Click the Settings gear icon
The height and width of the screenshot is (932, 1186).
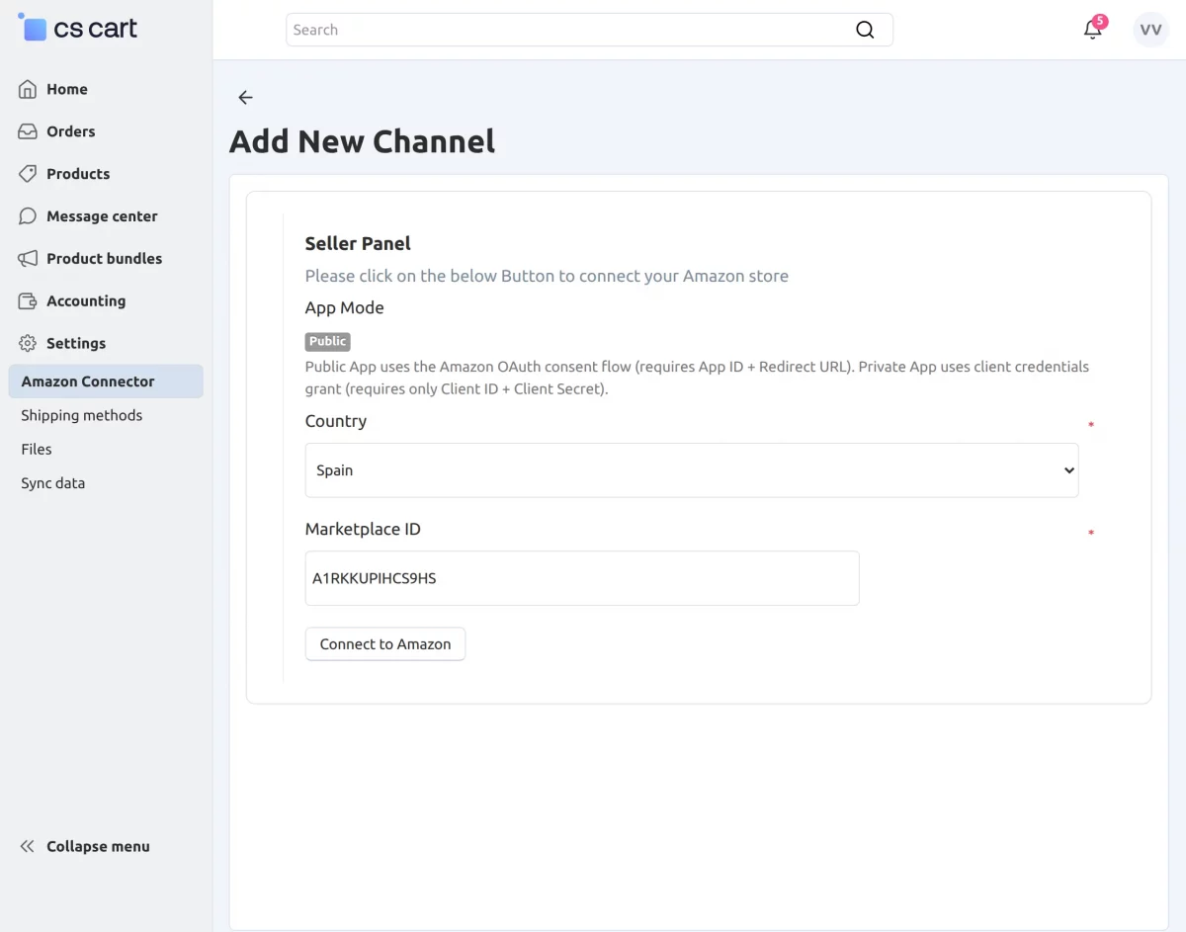tap(28, 344)
